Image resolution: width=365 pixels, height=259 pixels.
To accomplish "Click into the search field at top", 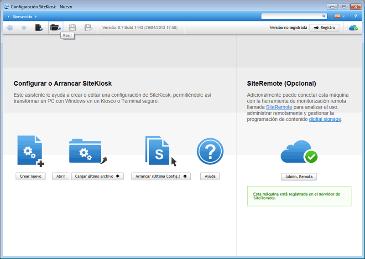I will (x=292, y=16).
